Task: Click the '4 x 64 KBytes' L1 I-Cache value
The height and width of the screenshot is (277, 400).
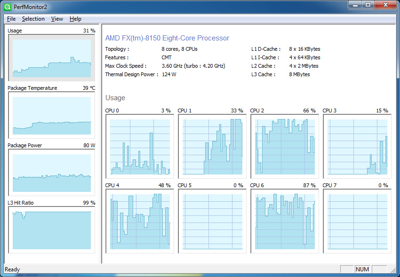Action: 304,57
